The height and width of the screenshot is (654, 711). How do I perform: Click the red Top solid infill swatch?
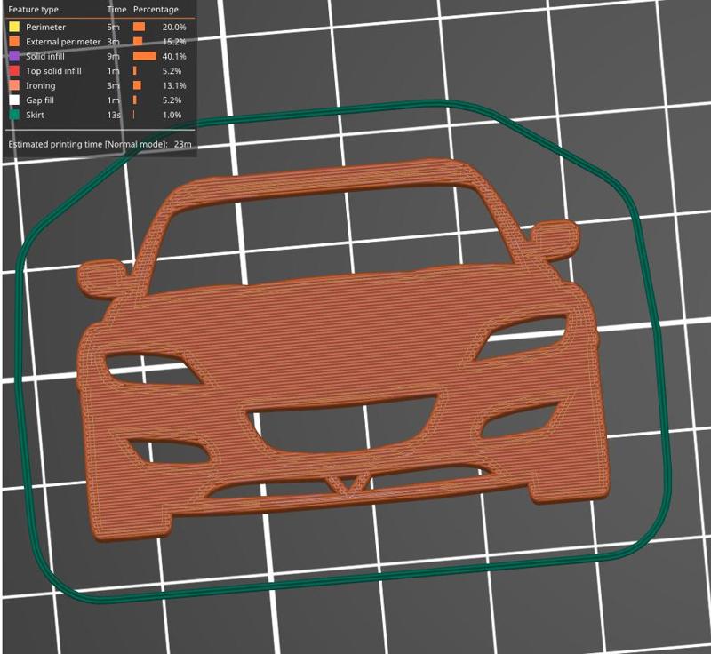14,71
